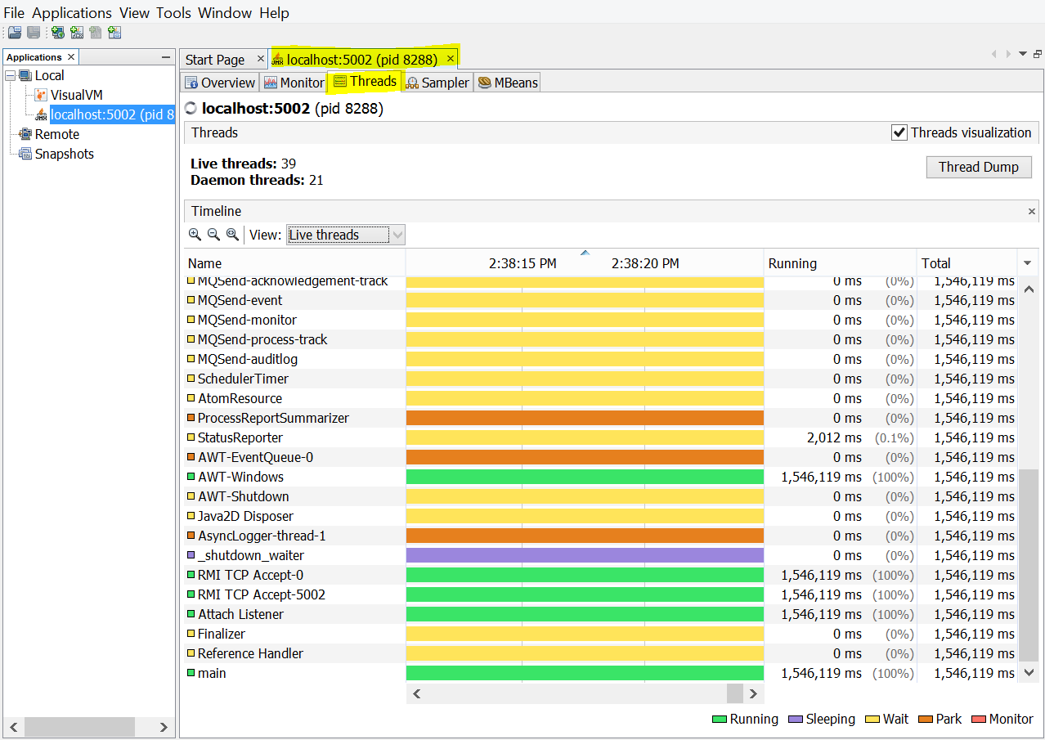Click the Thread Dump button
Image resolution: width=1045 pixels, height=740 pixels.
pos(978,167)
